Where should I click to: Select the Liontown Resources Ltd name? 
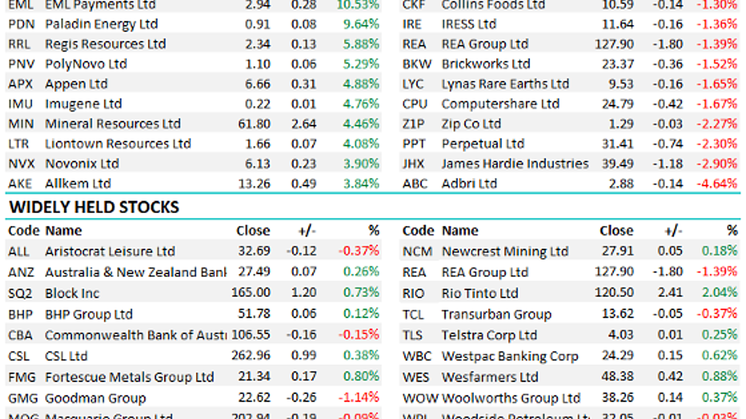pyautogui.click(x=118, y=144)
